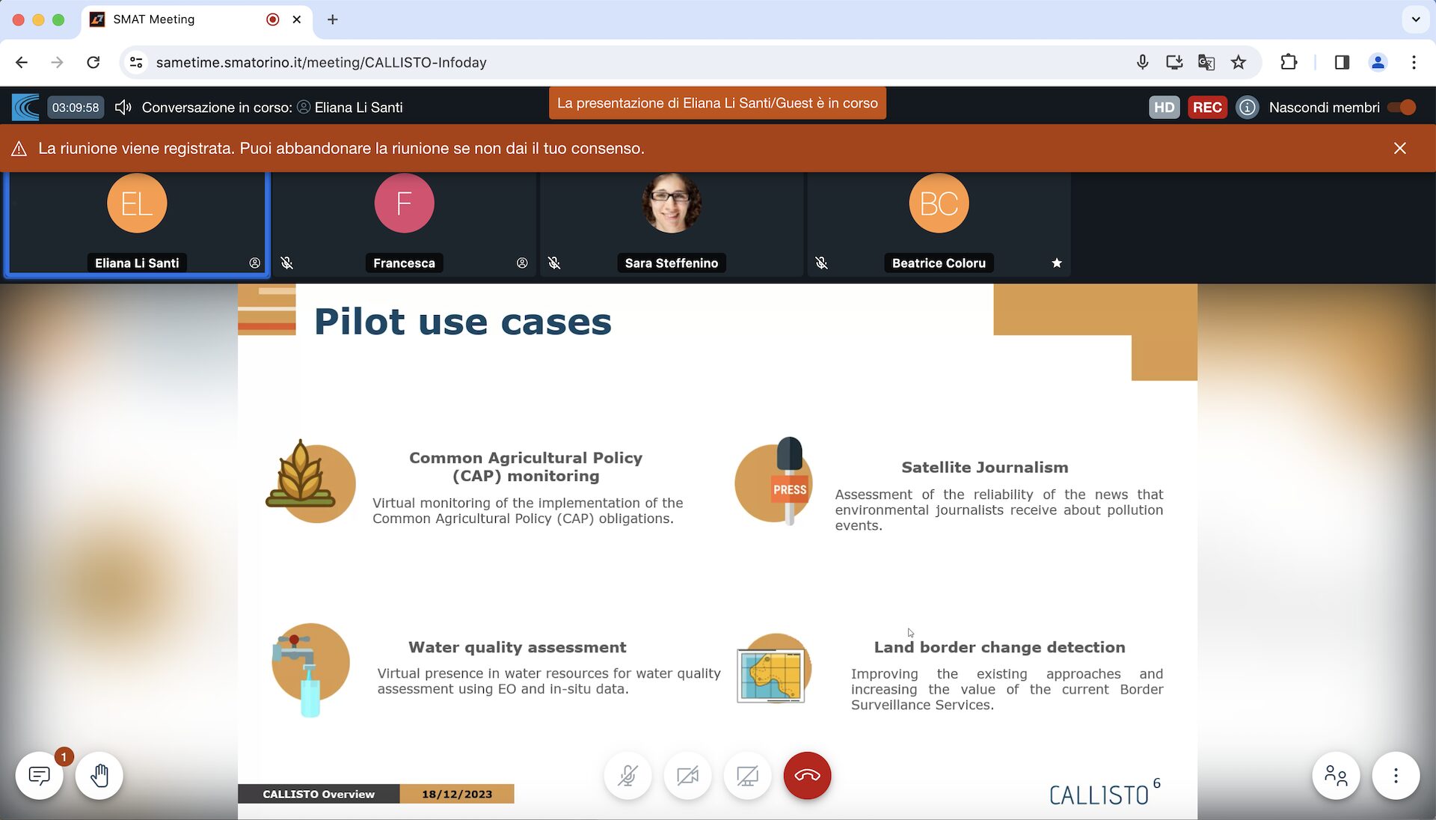1436x820 pixels.
Task: Select Francesca's participant tile
Action: 404,224
